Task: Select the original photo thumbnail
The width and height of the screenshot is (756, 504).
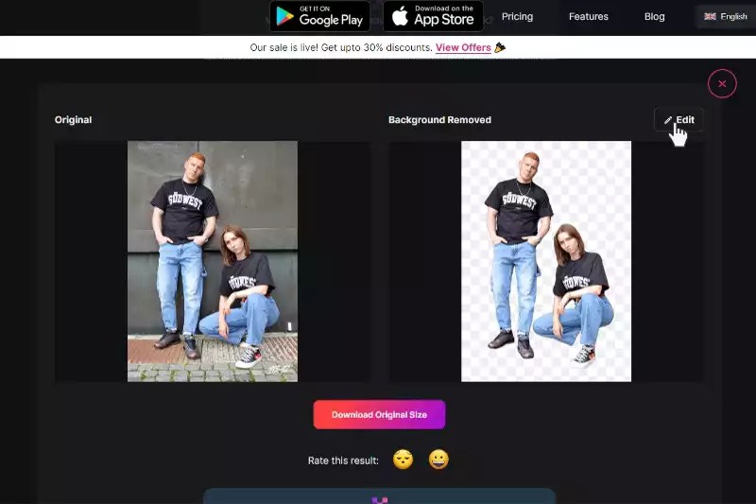Action: 212,261
